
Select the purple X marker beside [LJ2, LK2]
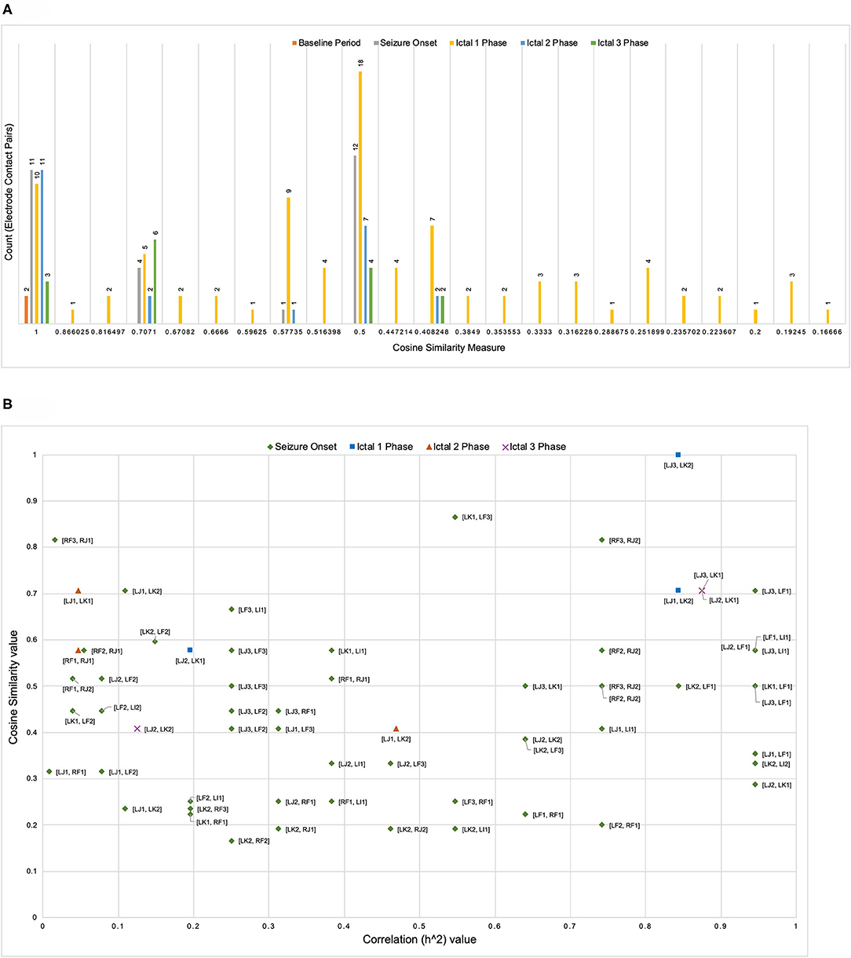click(x=137, y=729)
